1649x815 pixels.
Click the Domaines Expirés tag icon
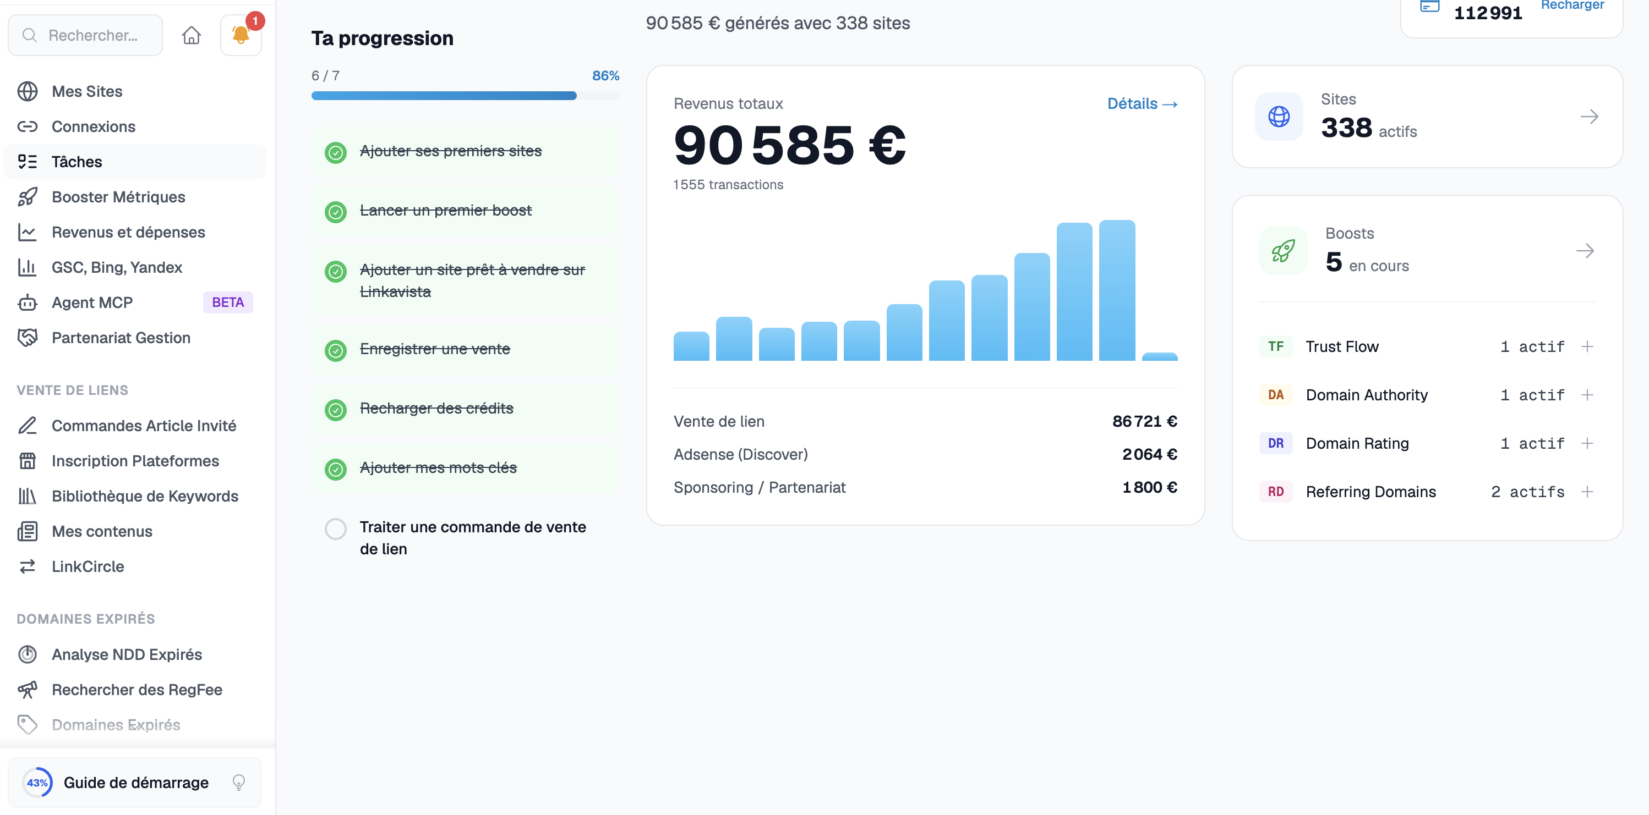pos(27,725)
